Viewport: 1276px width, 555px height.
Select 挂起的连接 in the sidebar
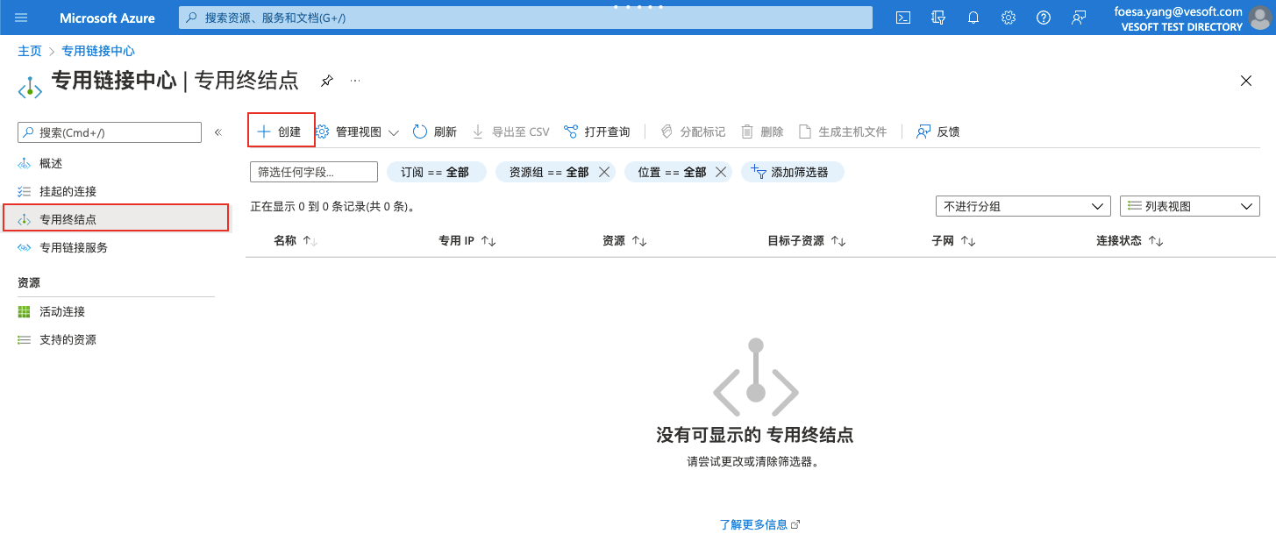pos(68,191)
